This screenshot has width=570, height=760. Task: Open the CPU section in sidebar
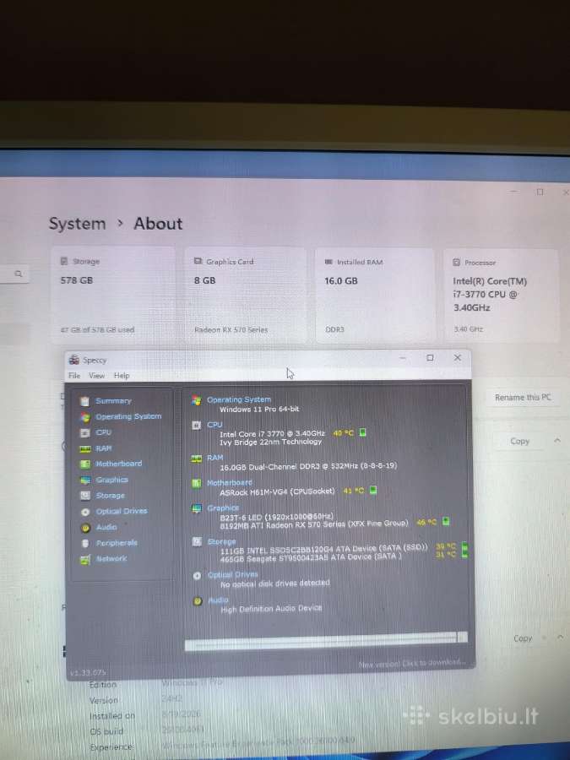[103, 432]
